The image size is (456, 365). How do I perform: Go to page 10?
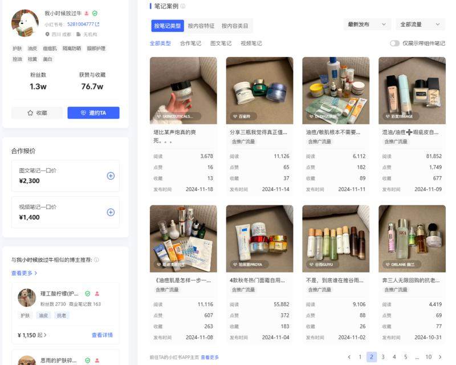click(x=429, y=357)
